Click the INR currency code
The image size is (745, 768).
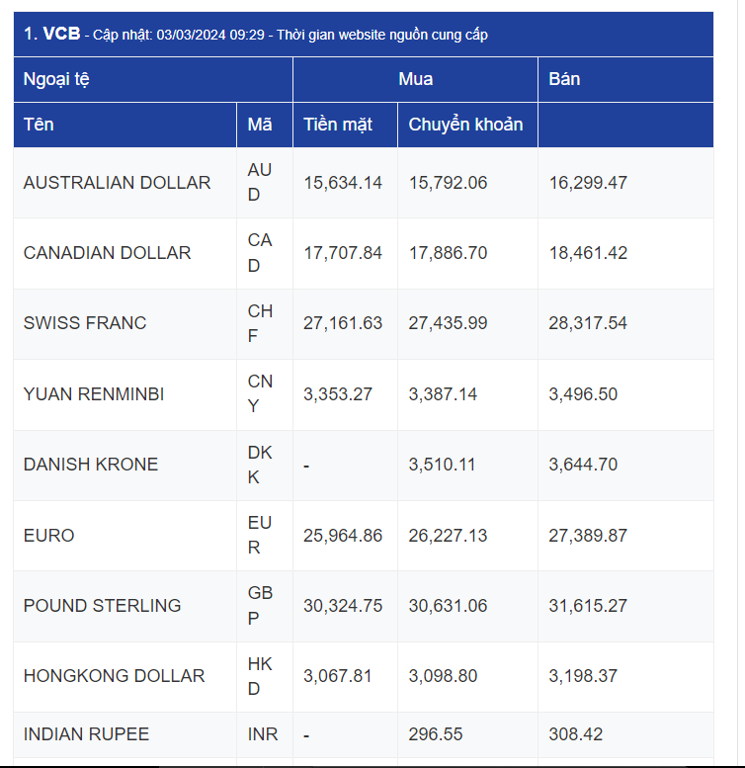point(263,734)
